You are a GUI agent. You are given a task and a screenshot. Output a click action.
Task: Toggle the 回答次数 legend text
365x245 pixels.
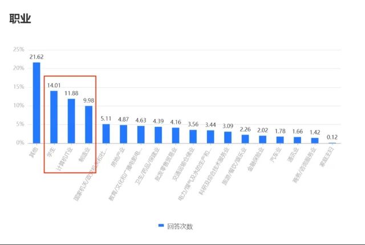pyautogui.click(x=180, y=226)
